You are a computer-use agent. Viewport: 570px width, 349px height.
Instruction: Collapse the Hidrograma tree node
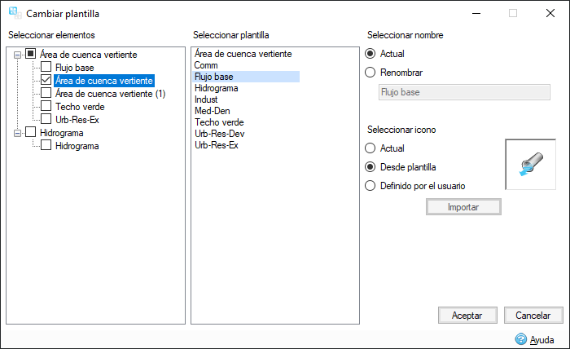click(17, 132)
